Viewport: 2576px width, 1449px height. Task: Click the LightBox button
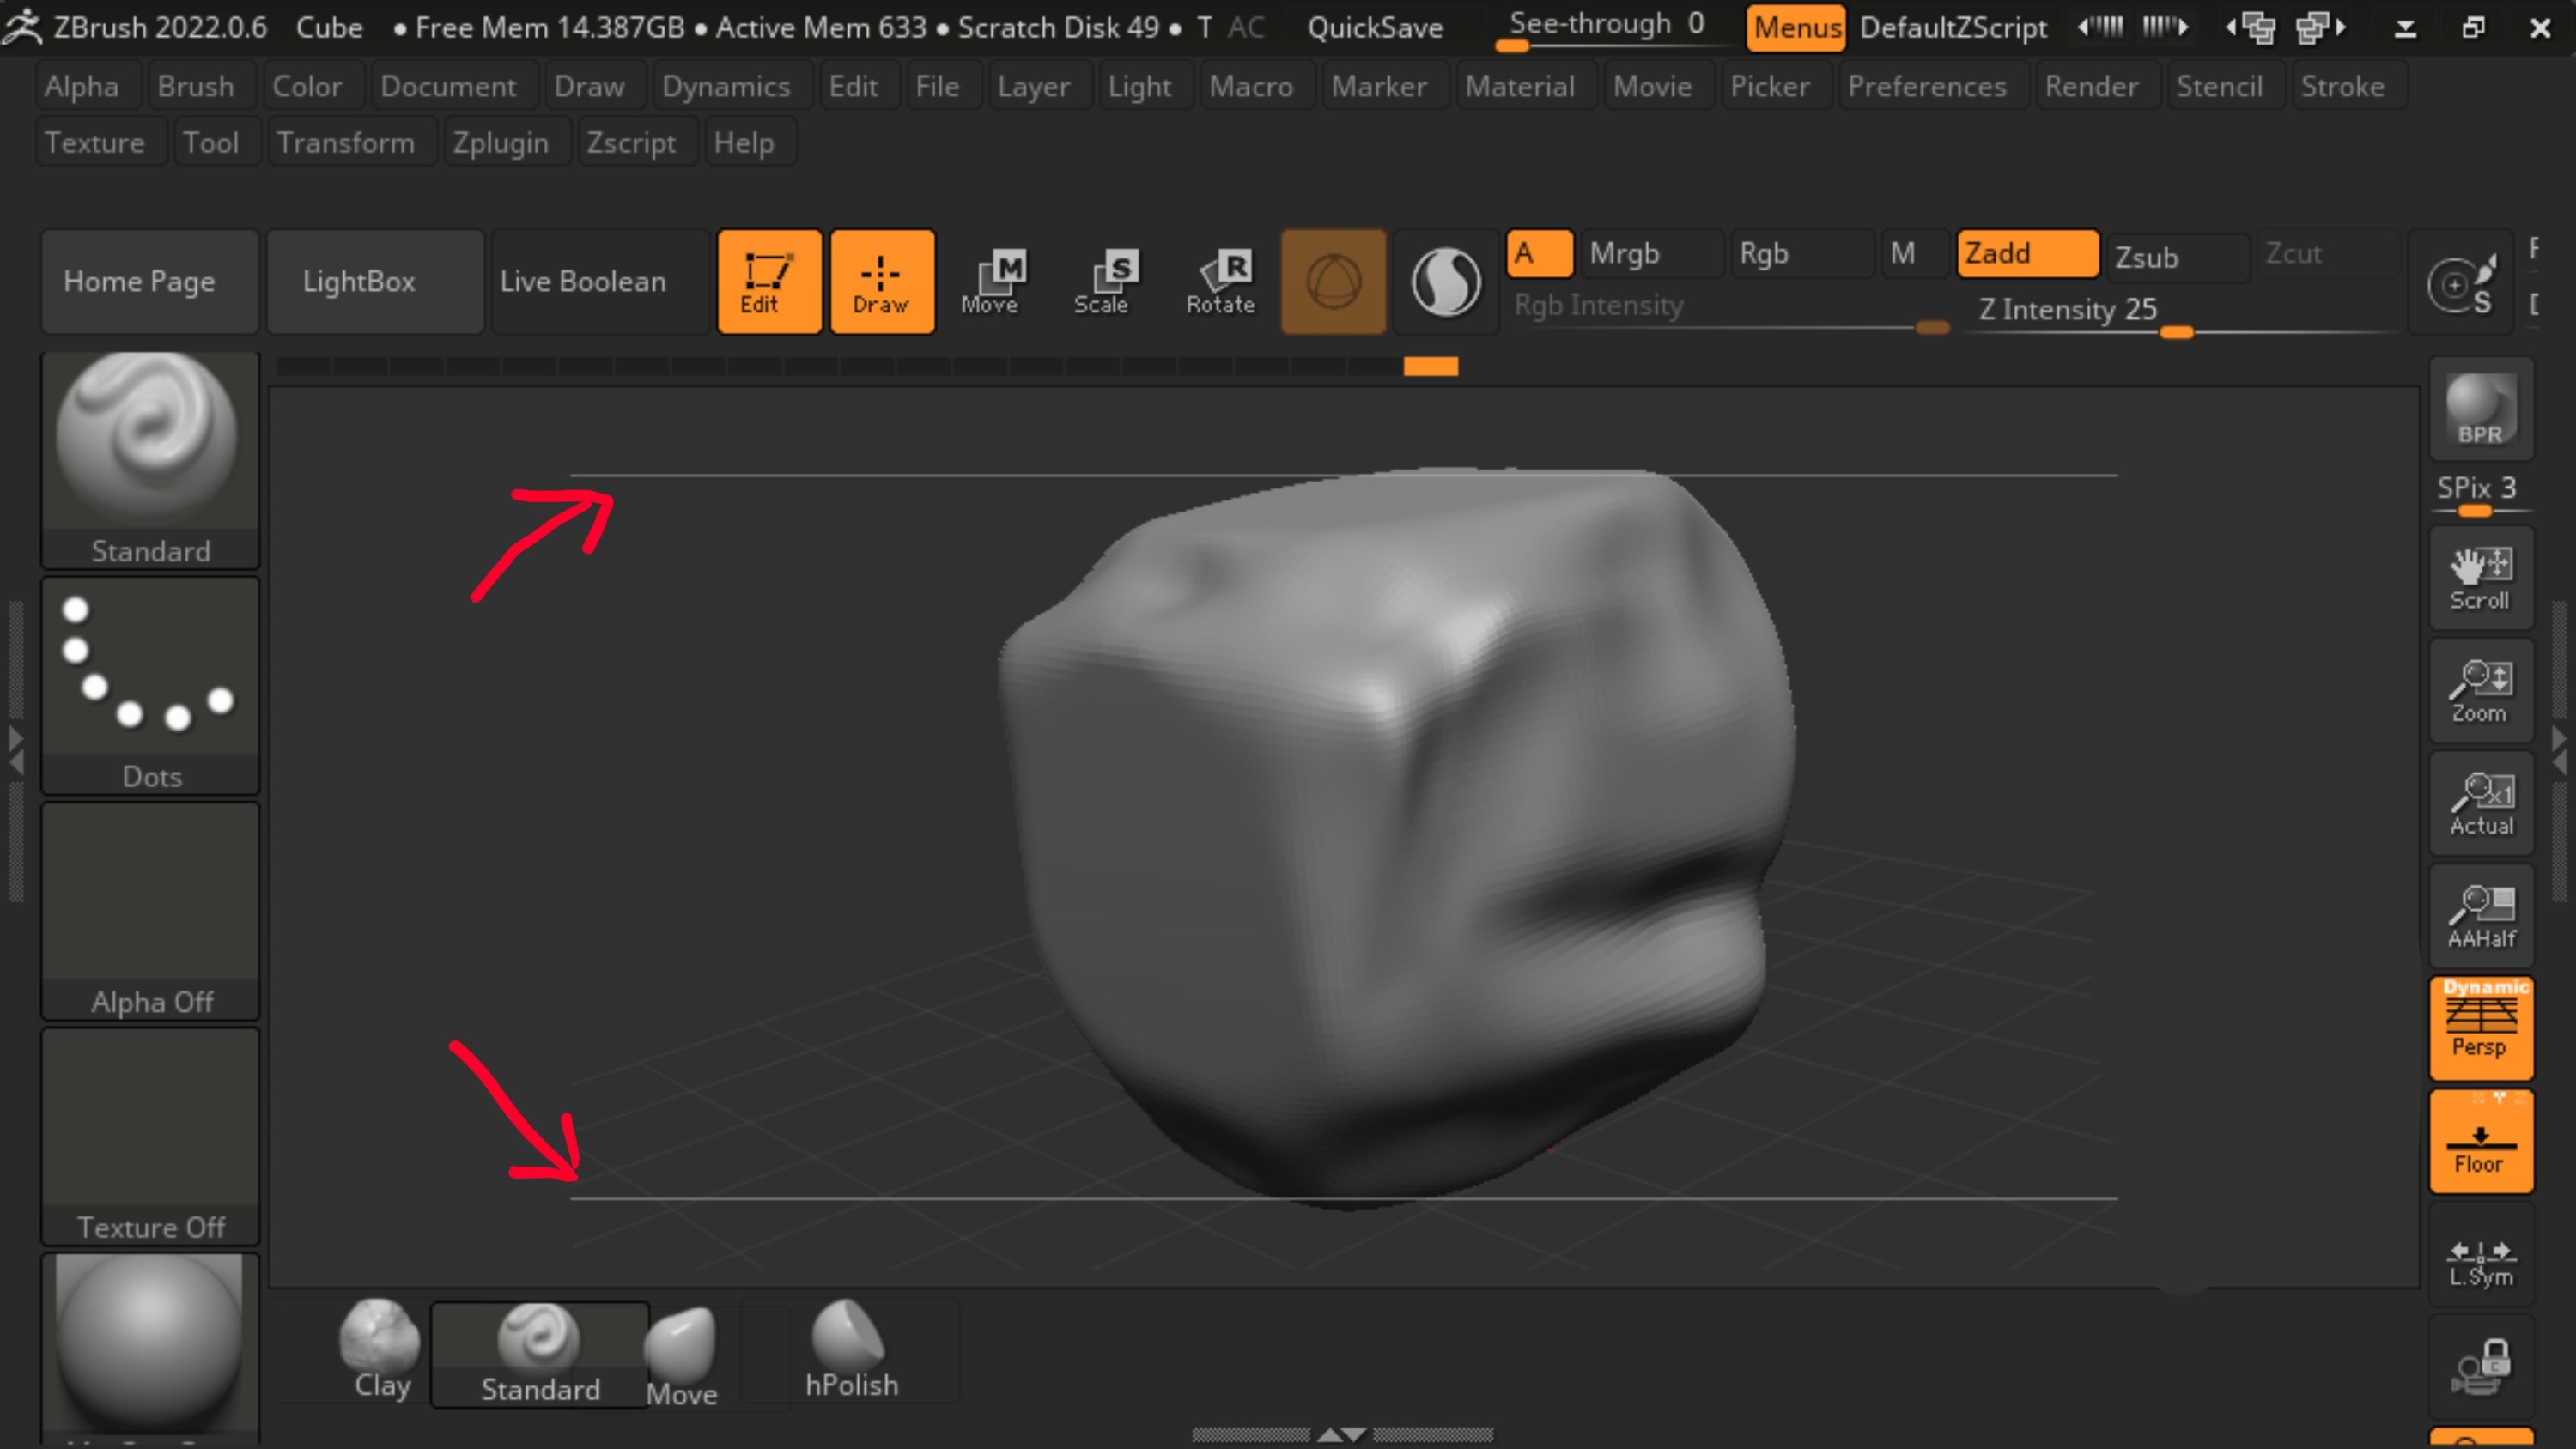pyautogui.click(x=359, y=281)
